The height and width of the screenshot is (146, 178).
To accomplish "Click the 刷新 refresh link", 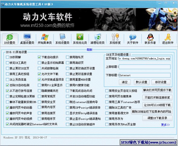I will coord(90,50).
